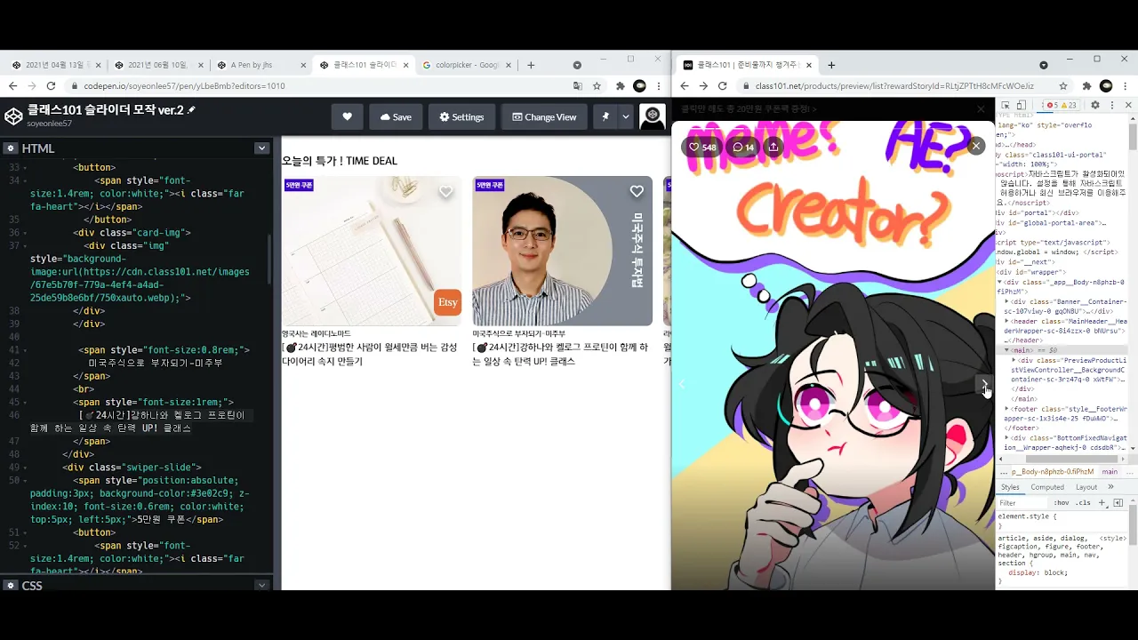This screenshot has width=1138, height=640.
Task: Bookmark the class101 page with star
Action: [x=1063, y=86]
